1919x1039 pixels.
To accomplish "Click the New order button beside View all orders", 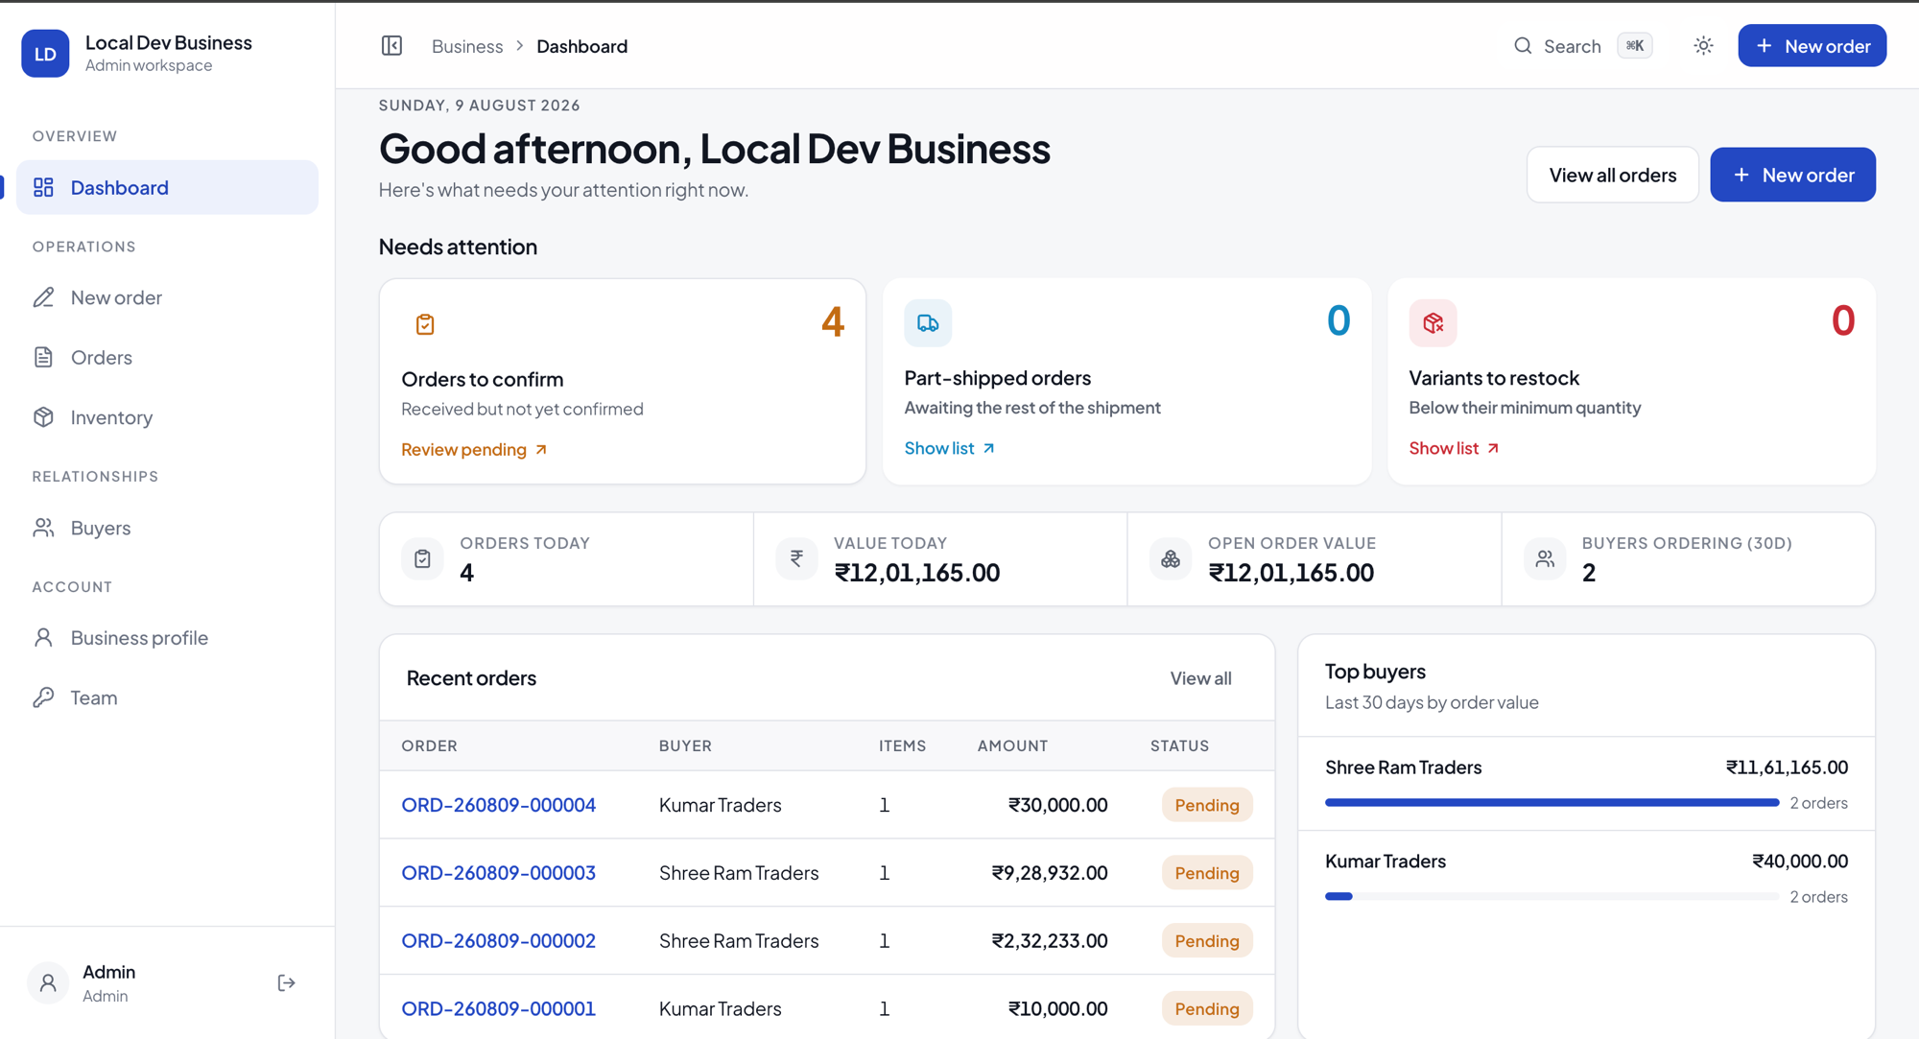I will 1792,175.
